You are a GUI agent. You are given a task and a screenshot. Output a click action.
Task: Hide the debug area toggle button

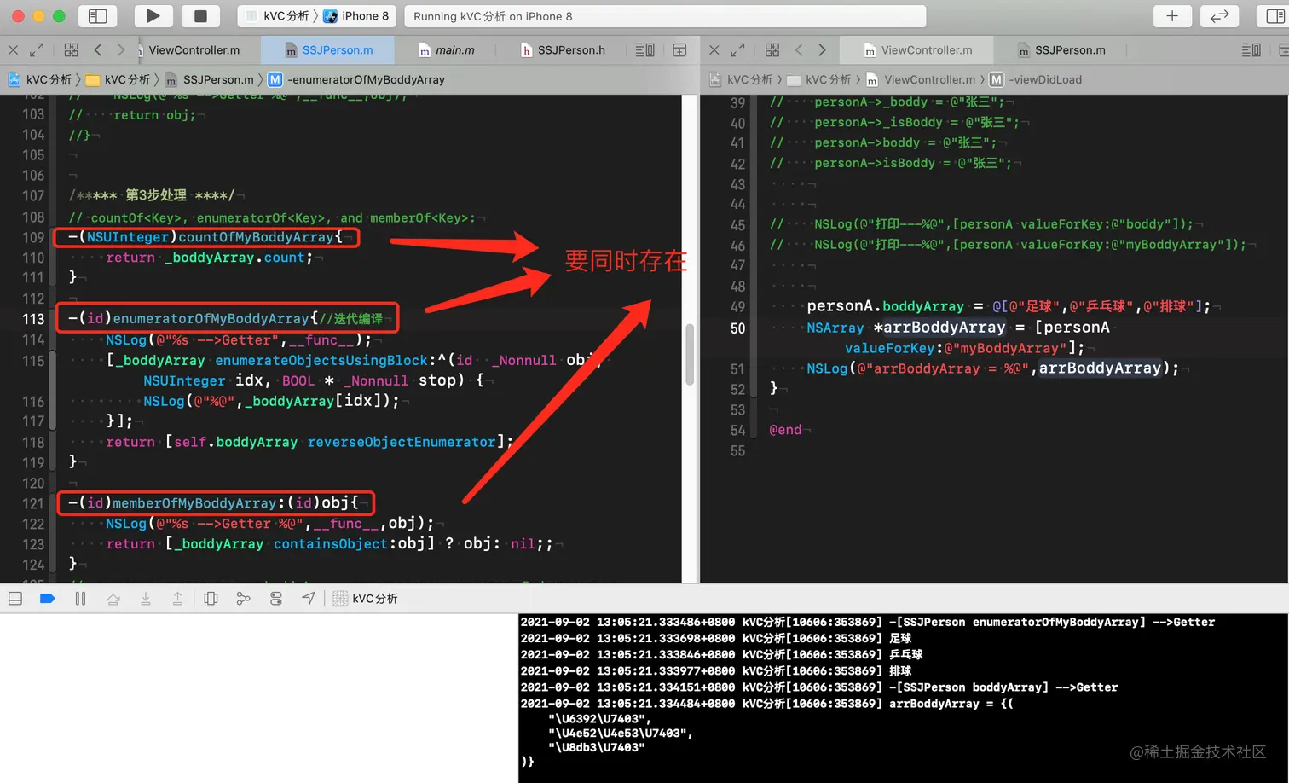tap(15, 599)
